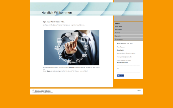Click the Login link in the footer
This screenshot has width=173, height=108.
pos(139,90)
